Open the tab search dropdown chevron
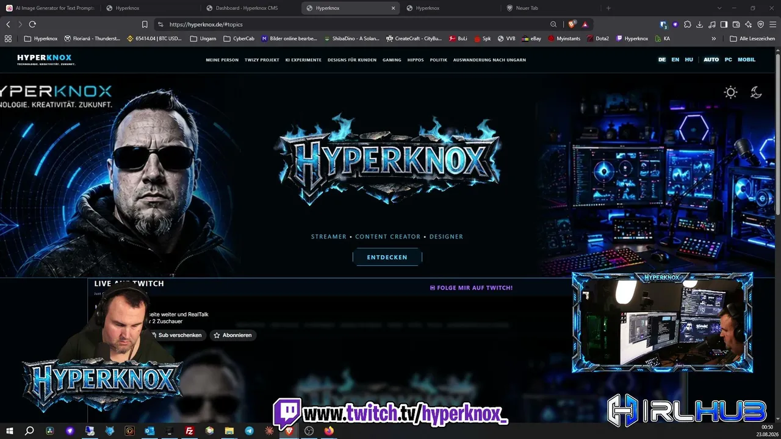The image size is (781, 439). pyautogui.click(x=719, y=8)
